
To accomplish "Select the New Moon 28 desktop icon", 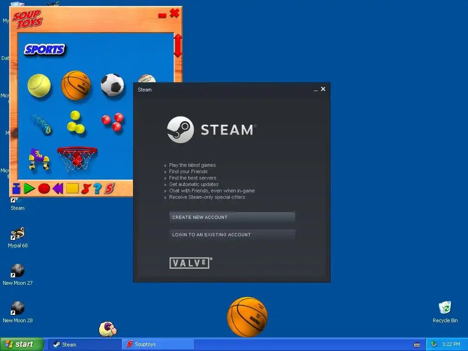I will pos(18,312).
